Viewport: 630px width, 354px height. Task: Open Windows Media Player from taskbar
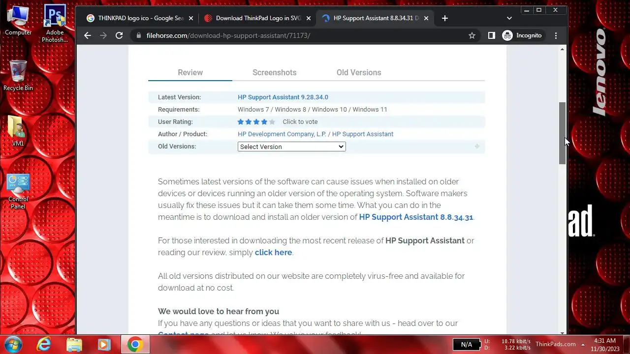[104, 344]
